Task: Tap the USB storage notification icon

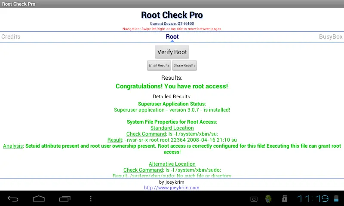Action: coord(284,199)
